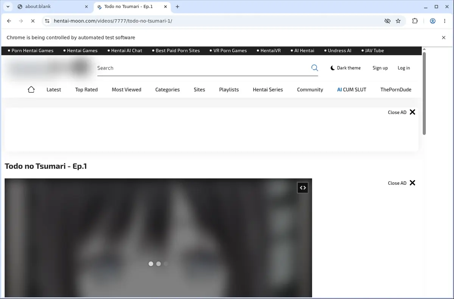
Task: Close the AD beside the video player
Action: 401,183
